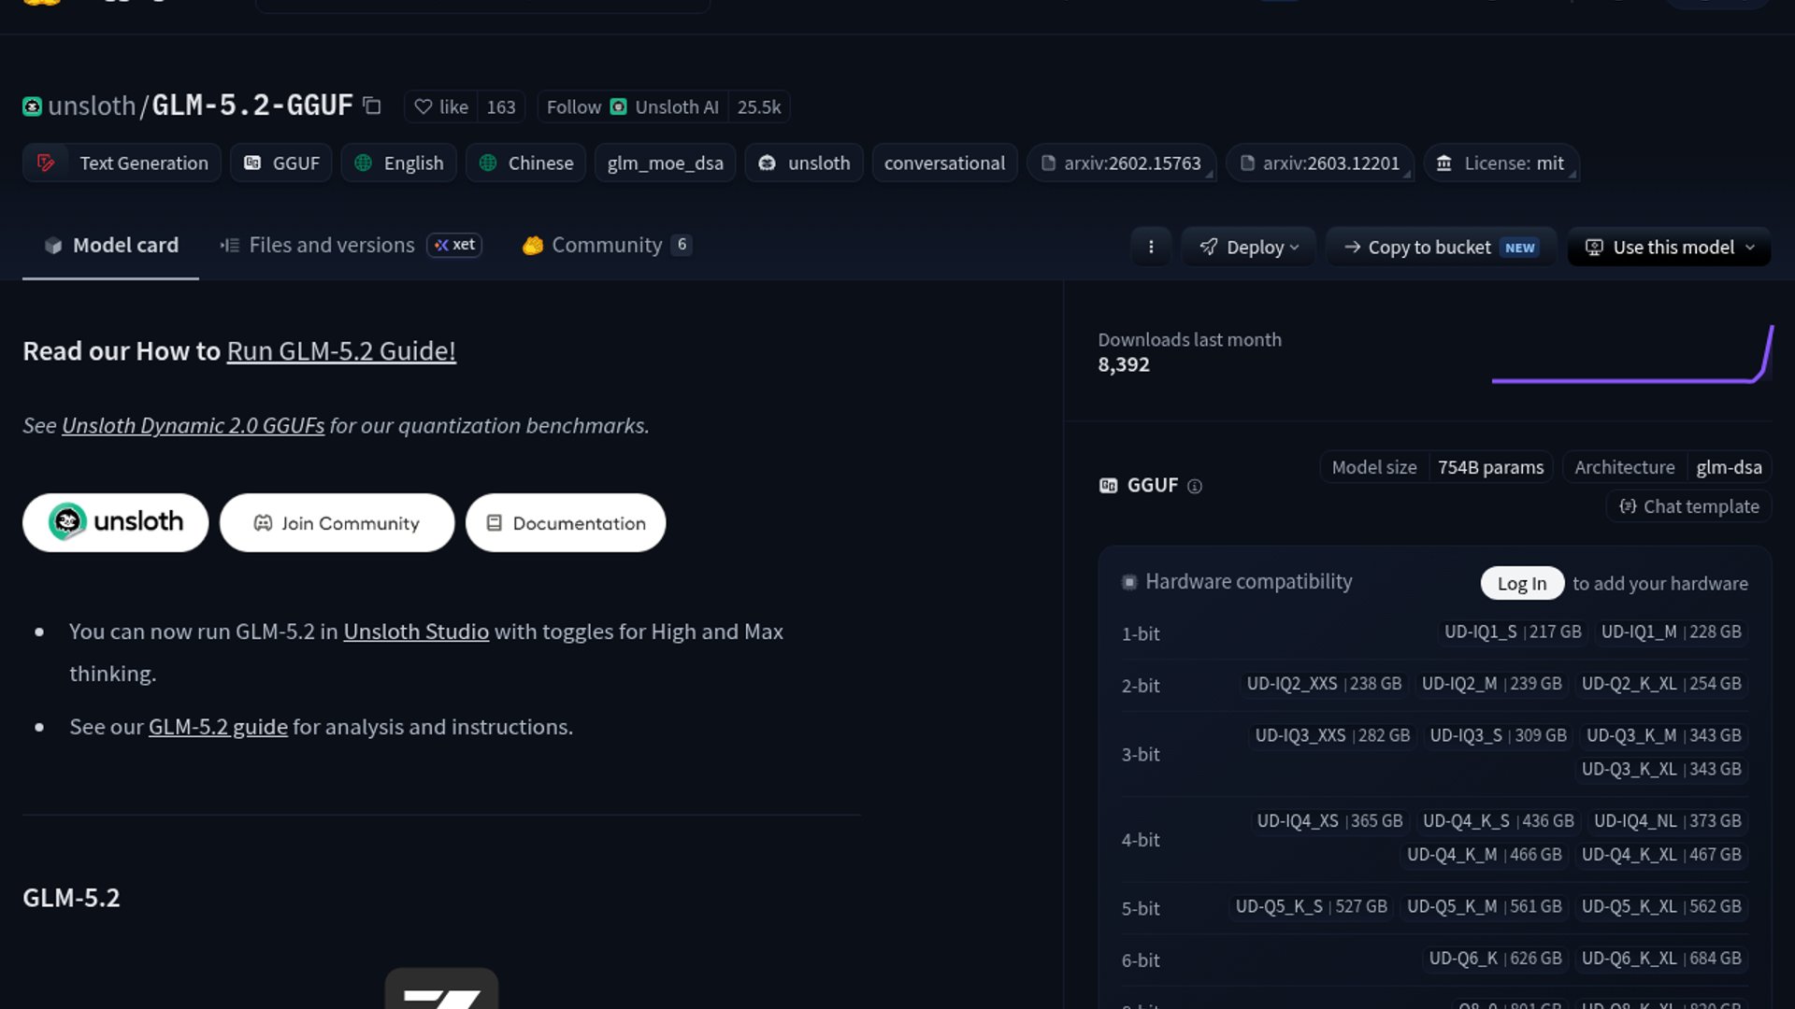Select the conversational tag
This screenshot has width=1795, height=1009.
[x=944, y=163]
